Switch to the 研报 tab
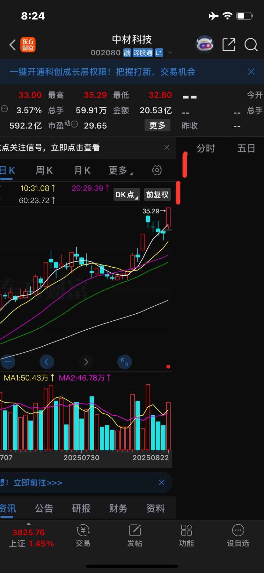This screenshot has height=573, width=264. click(81, 508)
